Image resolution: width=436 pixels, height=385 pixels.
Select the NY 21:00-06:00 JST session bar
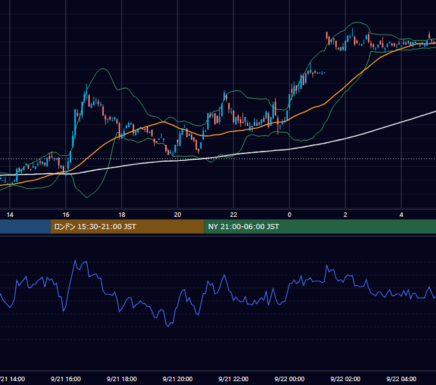pos(320,227)
